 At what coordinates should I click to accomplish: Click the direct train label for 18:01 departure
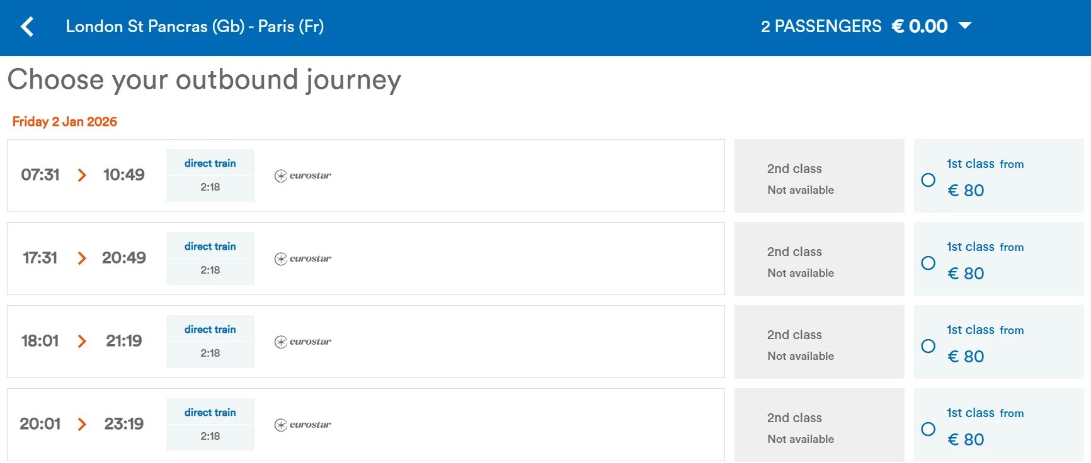[x=210, y=329]
